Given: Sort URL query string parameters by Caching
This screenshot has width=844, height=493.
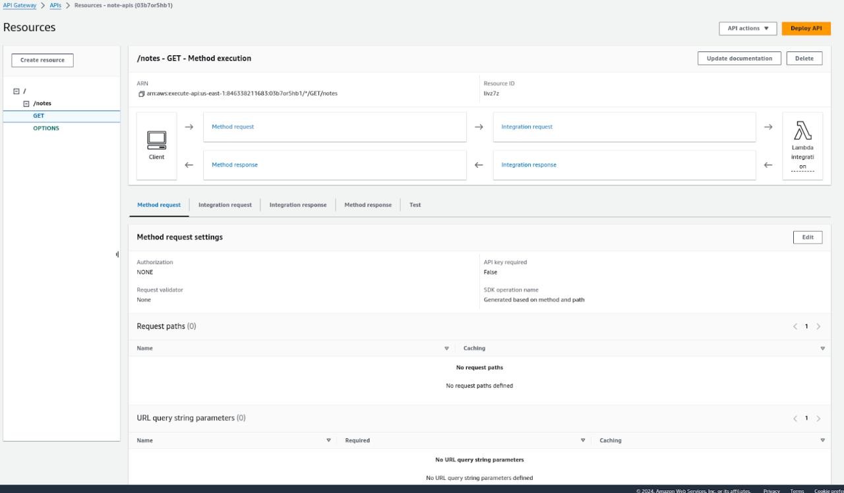Looking at the screenshot, I should (x=822, y=440).
